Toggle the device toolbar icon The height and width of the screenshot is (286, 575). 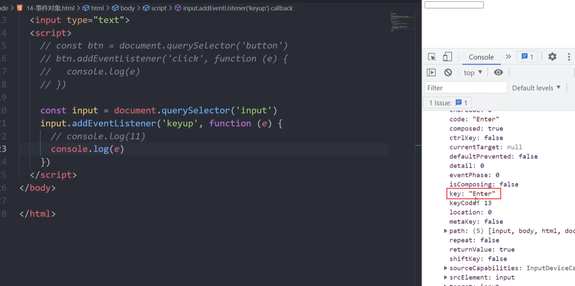447,57
